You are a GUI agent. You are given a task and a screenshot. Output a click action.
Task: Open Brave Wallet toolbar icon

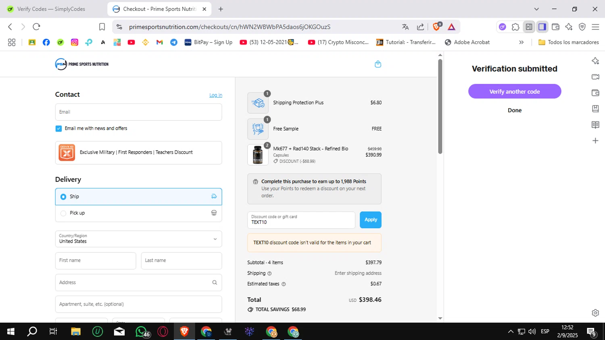(555, 27)
